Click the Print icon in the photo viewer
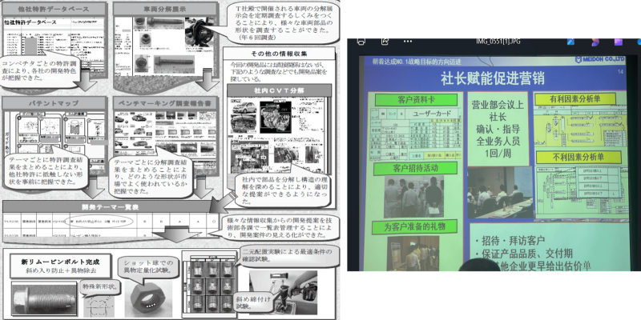Image resolution: width=641 pixels, height=320 pixels. [x=361, y=42]
